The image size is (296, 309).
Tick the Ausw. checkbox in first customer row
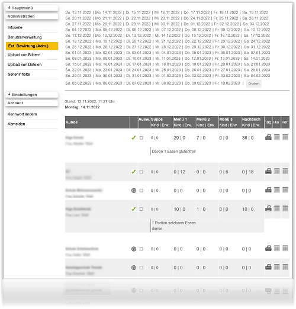point(141,138)
